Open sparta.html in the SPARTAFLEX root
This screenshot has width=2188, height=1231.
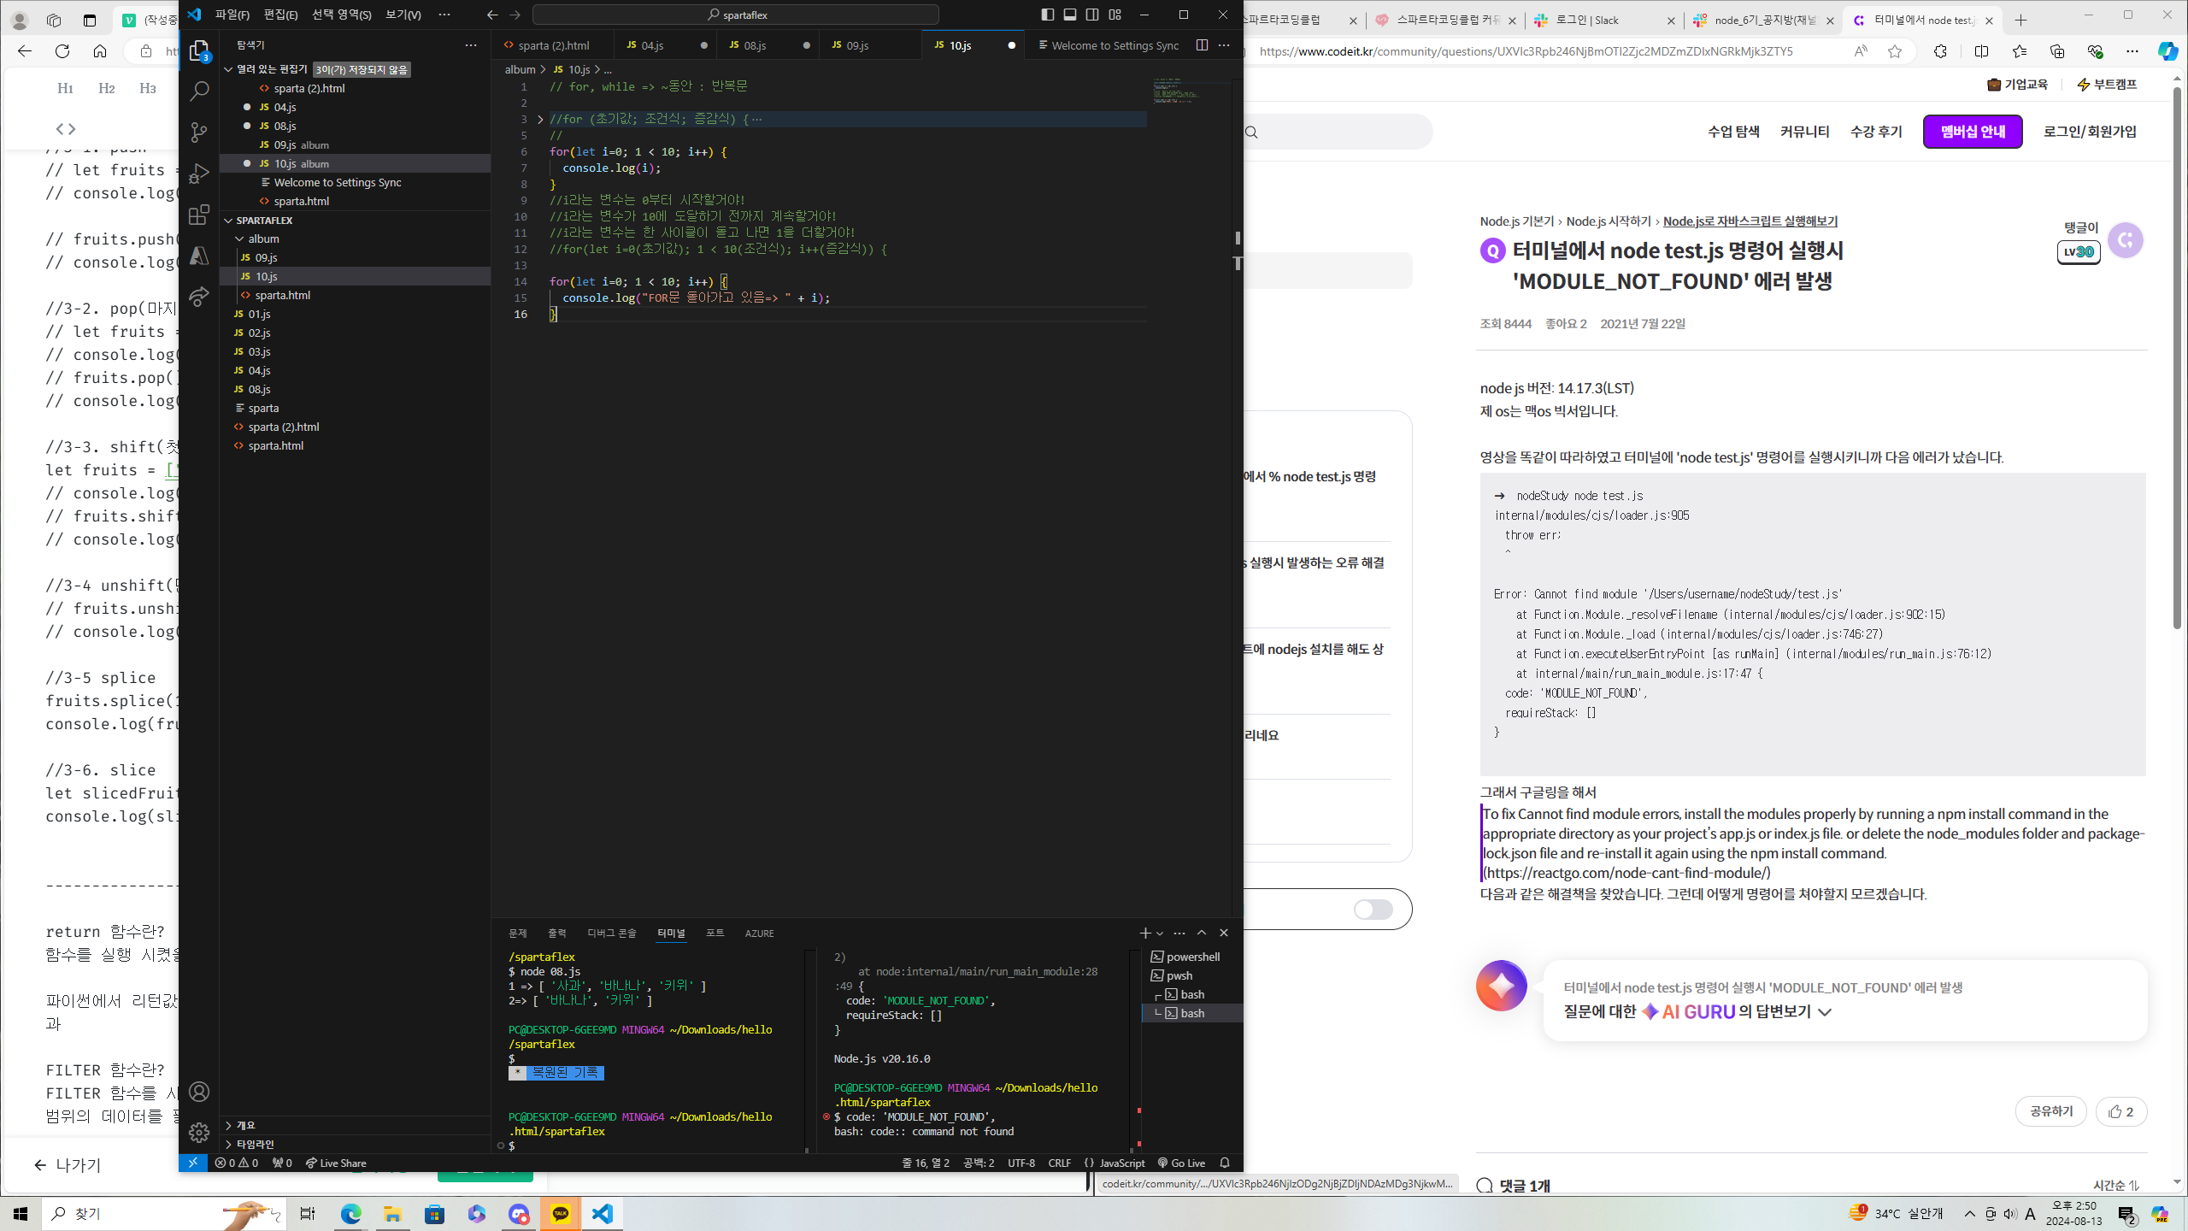pyautogui.click(x=275, y=445)
